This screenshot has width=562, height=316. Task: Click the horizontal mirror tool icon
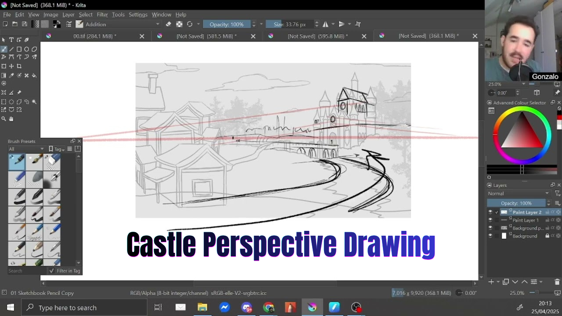(325, 24)
